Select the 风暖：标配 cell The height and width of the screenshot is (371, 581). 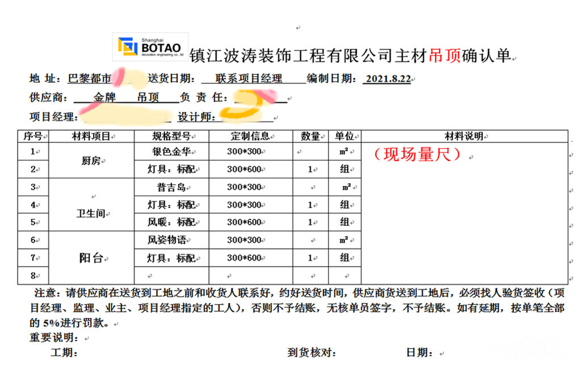click(171, 222)
